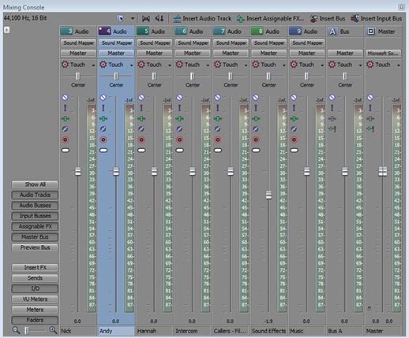Screen dimensions: 409x338
Task: Toggle Input Busses visibility
Action: pyautogui.click(x=35, y=216)
